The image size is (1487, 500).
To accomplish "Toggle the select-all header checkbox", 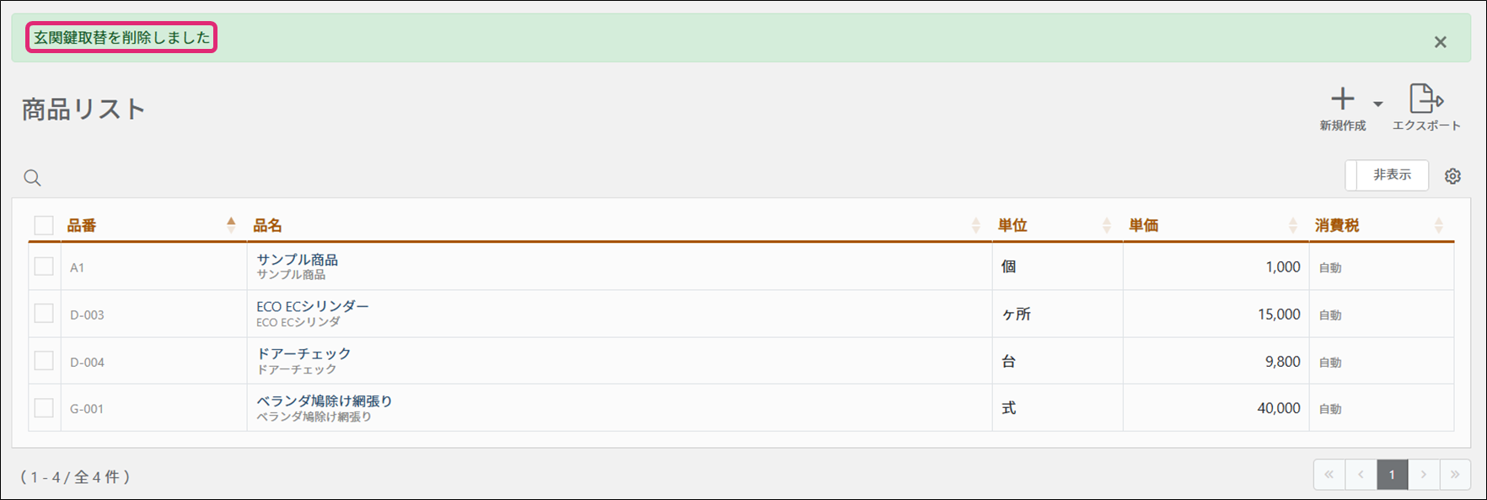I will click(44, 225).
